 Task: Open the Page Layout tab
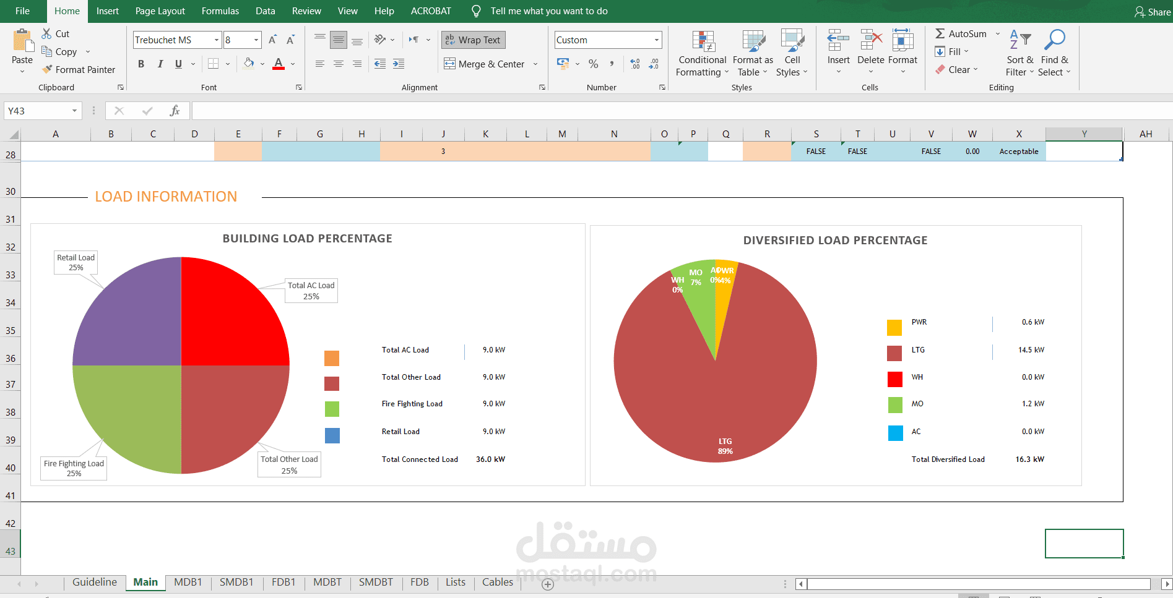[160, 11]
